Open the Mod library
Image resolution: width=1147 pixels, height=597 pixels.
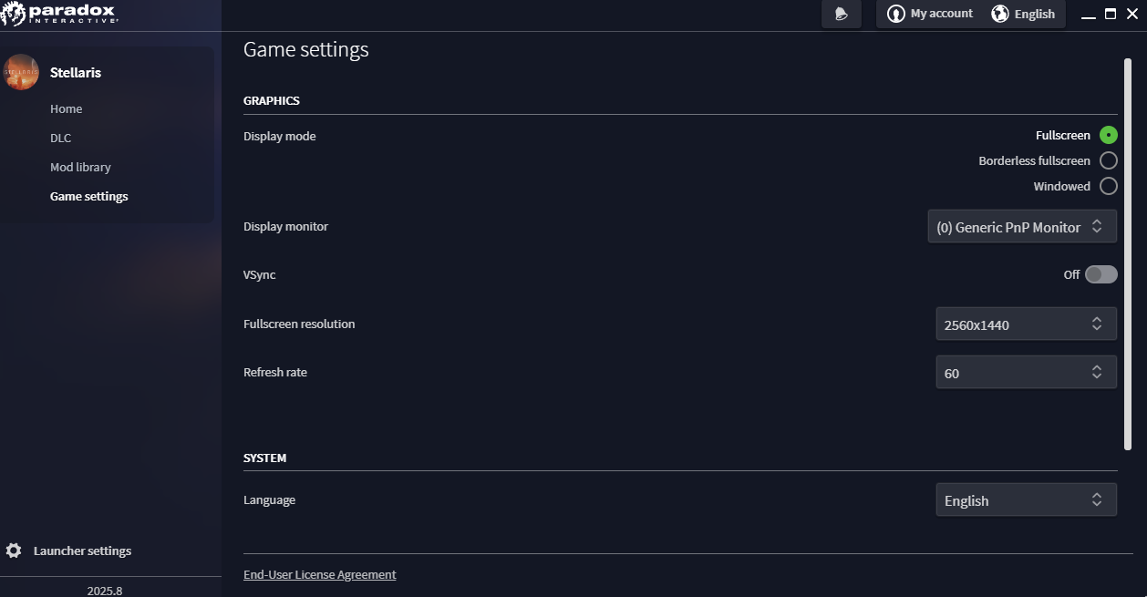point(80,167)
